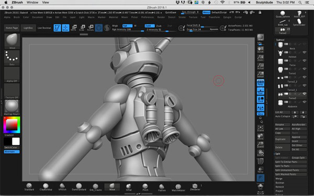Choose the Move brush in bottom shelf
The height and width of the screenshot is (196, 314).
(x=112, y=187)
